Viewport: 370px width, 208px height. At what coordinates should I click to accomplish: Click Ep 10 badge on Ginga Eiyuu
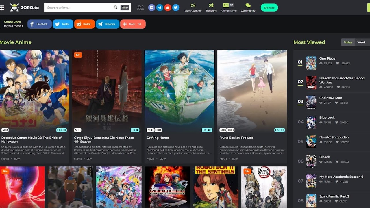coord(135,130)
